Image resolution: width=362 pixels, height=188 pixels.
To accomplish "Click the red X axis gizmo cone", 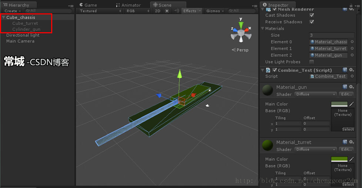I will click(x=246, y=30).
